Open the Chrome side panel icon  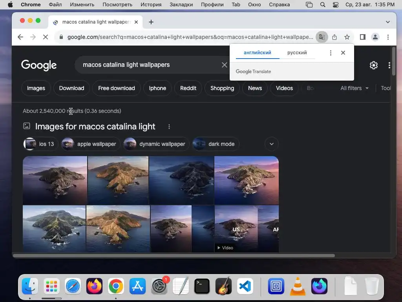coord(362,37)
